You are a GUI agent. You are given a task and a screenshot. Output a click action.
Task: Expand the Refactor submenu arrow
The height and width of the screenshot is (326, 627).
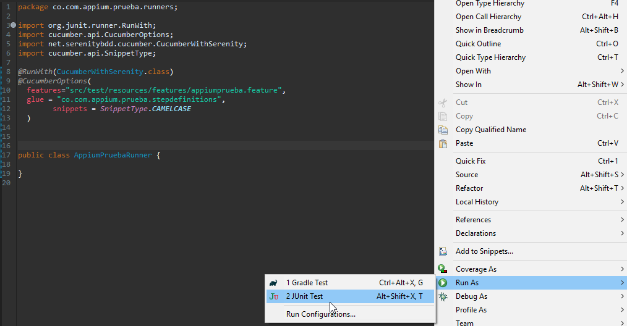tap(622, 188)
